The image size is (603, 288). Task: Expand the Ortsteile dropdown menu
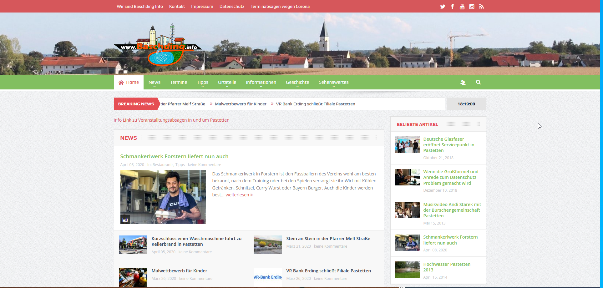coord(227,82)
